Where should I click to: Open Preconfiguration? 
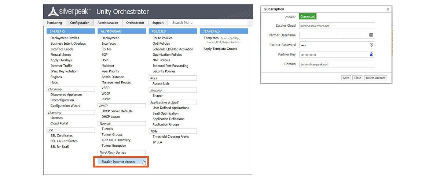62,100
